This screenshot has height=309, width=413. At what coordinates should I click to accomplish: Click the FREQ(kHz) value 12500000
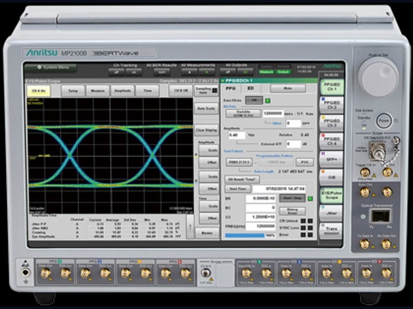point(261,226)
